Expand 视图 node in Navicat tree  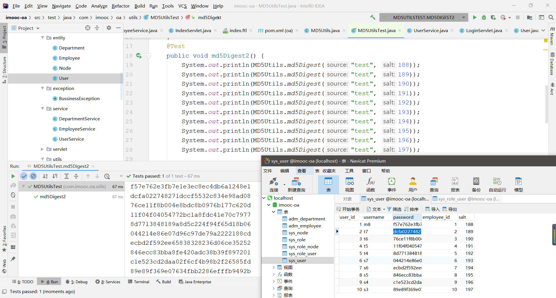coord(274,267)
